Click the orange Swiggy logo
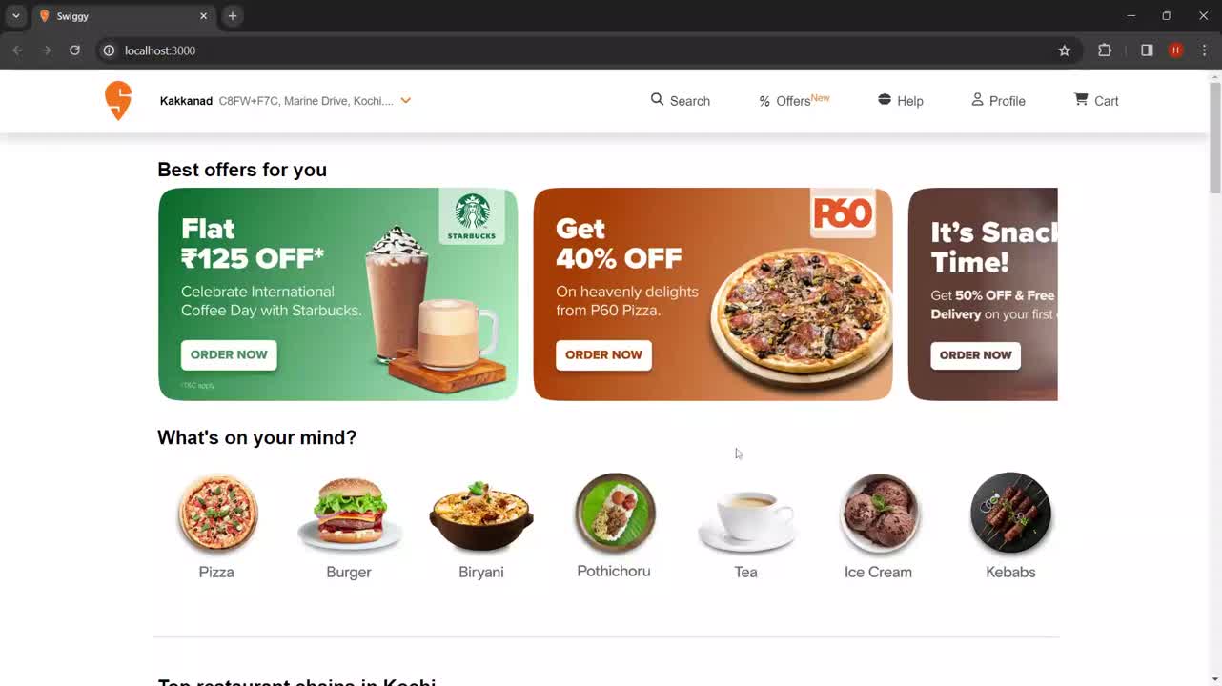The image size is (1222, 686). click(118, 101)
